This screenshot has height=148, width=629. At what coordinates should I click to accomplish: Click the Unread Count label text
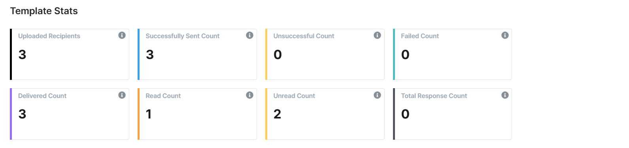click(x=294, y=96)
